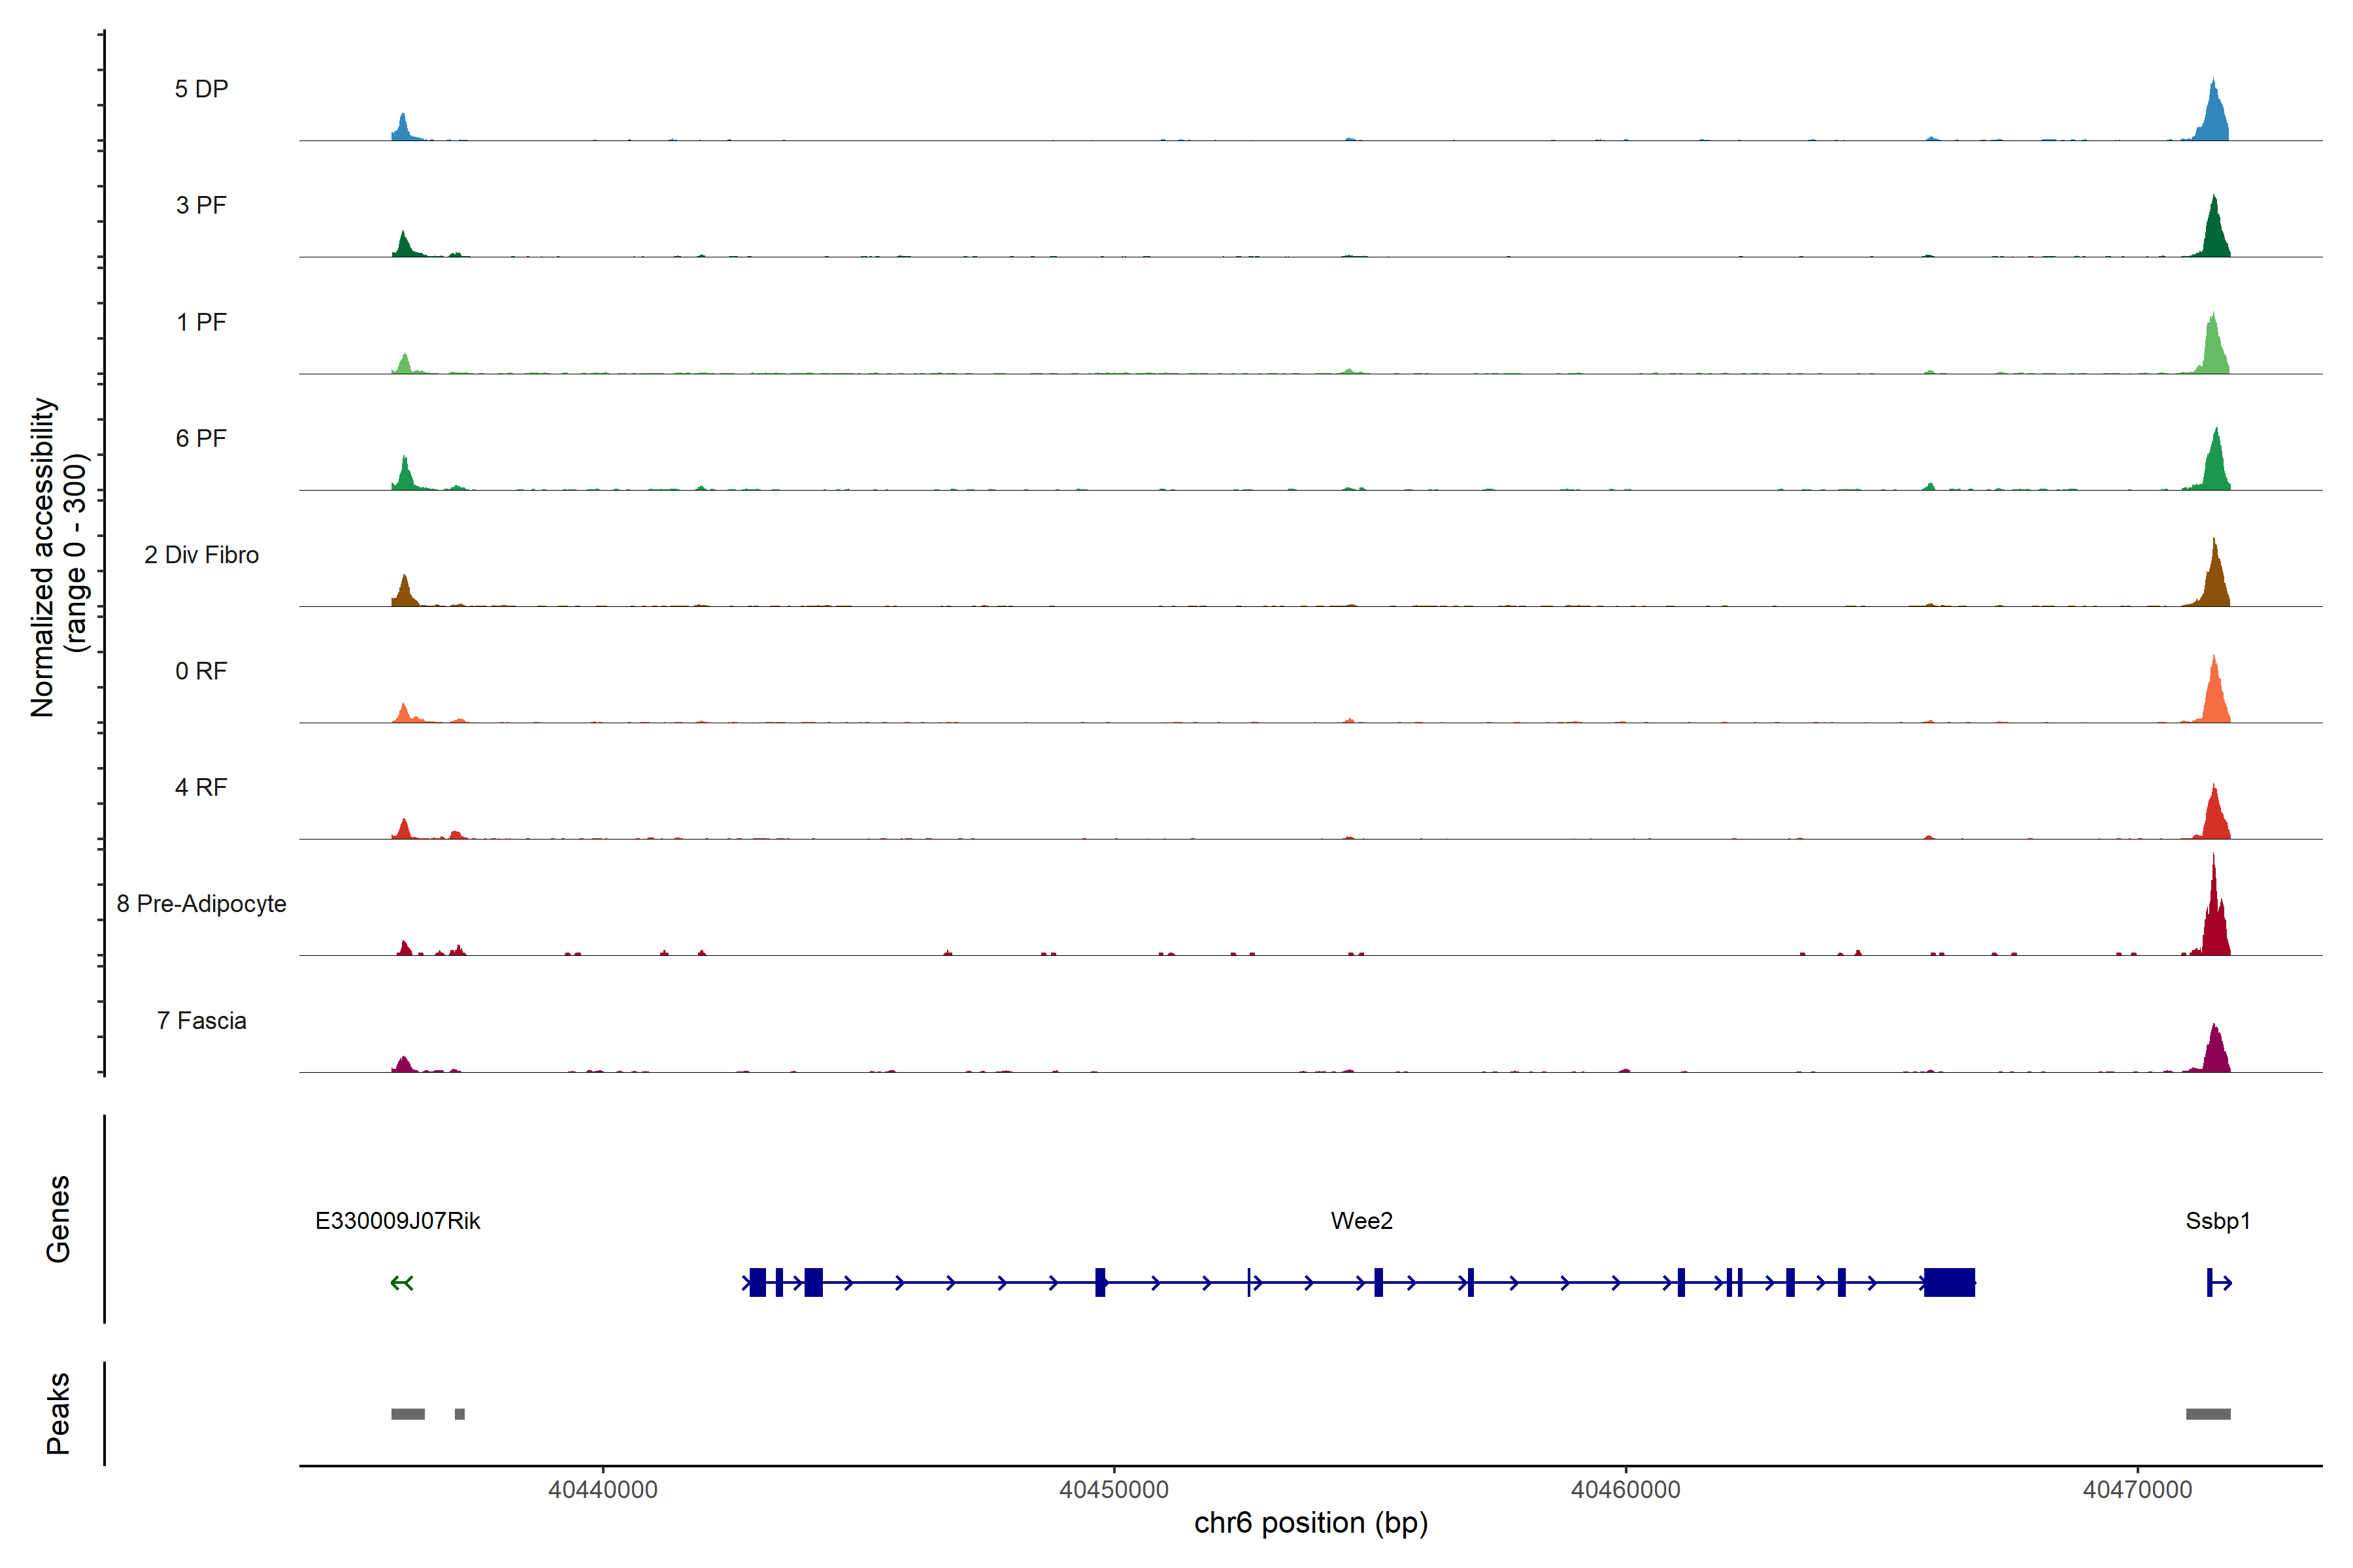Screen dimensions: 2353x1568
Task: Click the E330009J07Rik double-arrow gene marker
Action: [402, 1283]
